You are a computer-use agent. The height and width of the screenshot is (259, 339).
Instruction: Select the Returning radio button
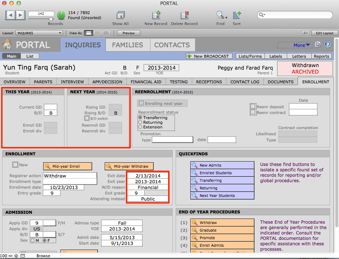(x=140, y=122)
